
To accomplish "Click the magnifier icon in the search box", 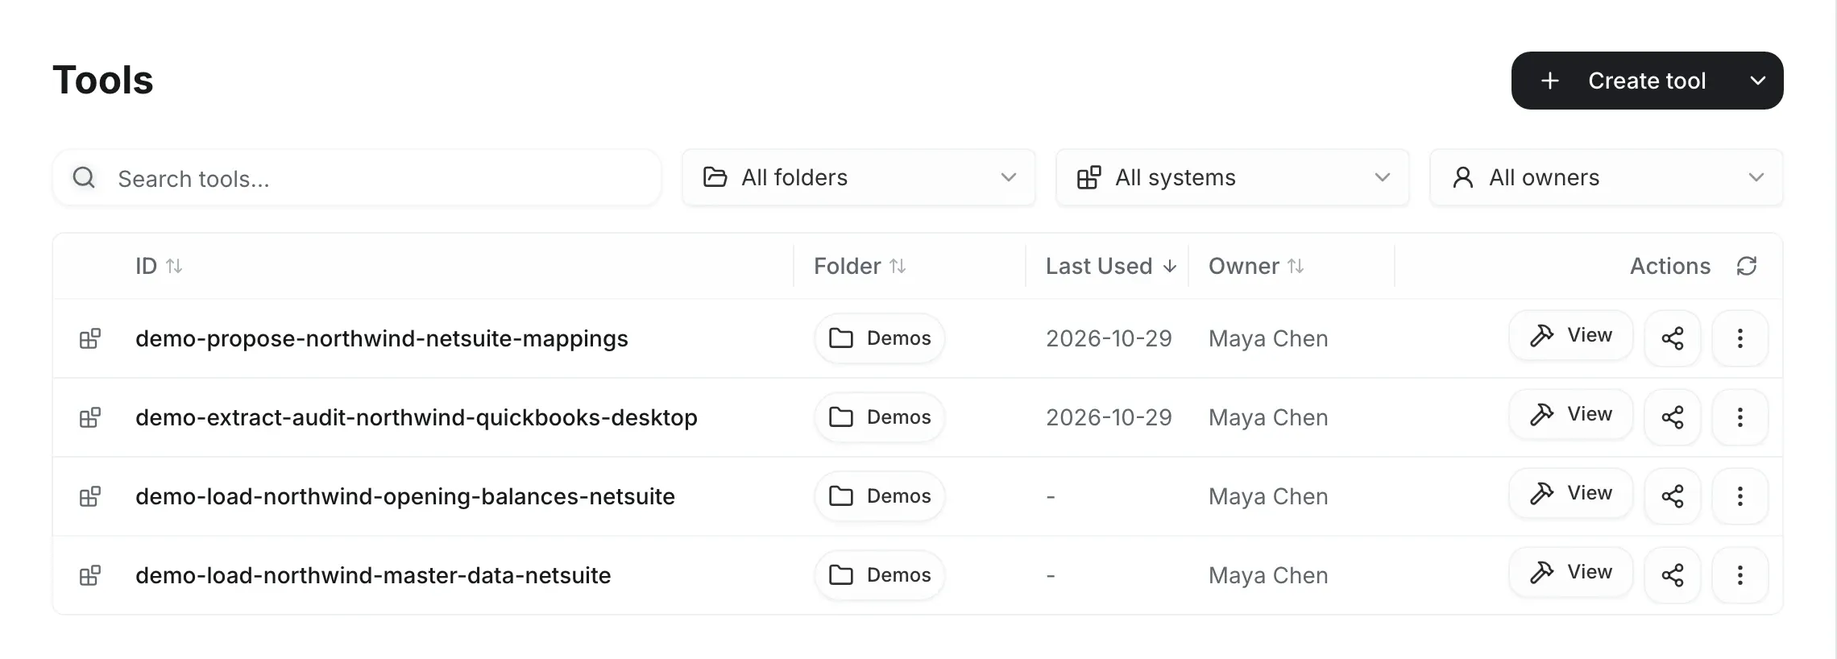I will click(x=84, y=177).
